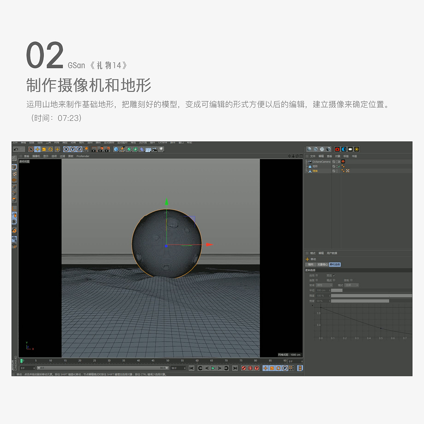
Task: Open Render Settings clapperboard with gear
Action: point(107,149)
